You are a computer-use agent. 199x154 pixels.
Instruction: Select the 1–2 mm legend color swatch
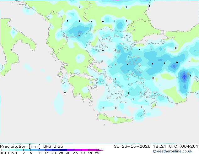pos(20,150)
